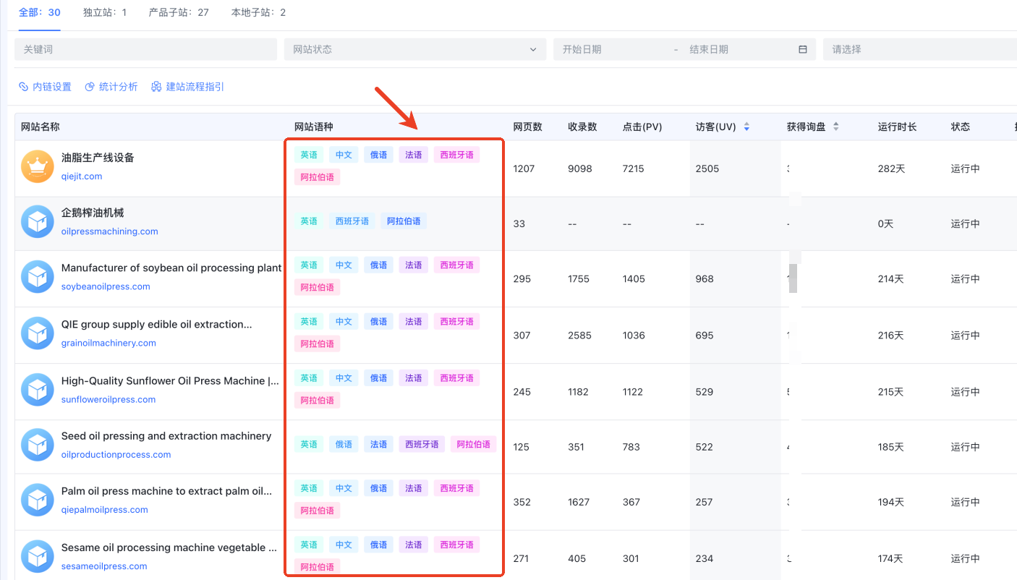Switch to the 独立站 tab
The image size is (1017, 580).
tap(105, 12)
